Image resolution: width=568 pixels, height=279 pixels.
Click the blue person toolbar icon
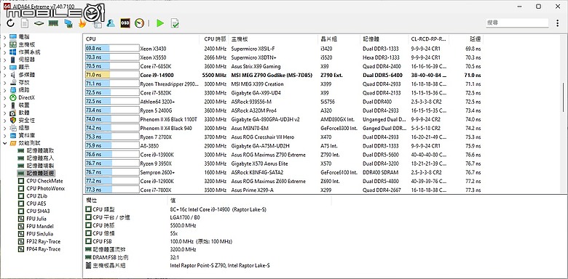click(111, 23)
